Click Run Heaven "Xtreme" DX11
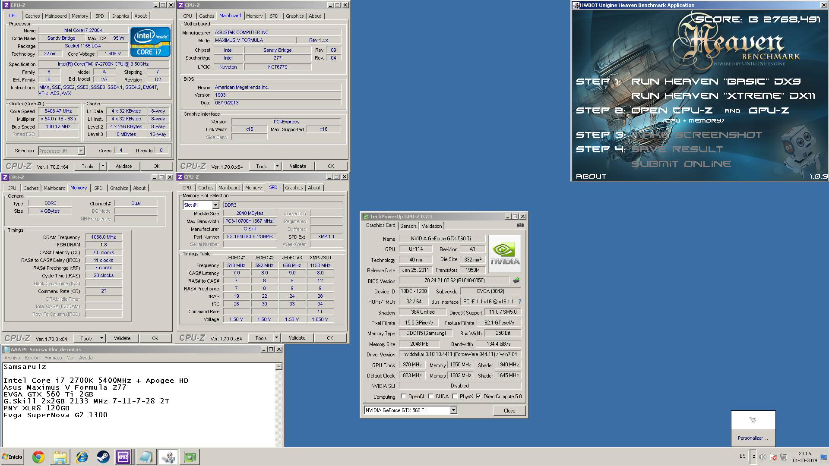Viewport: 829px width, 466px height. pyautogui.click(x=723, y=96)
